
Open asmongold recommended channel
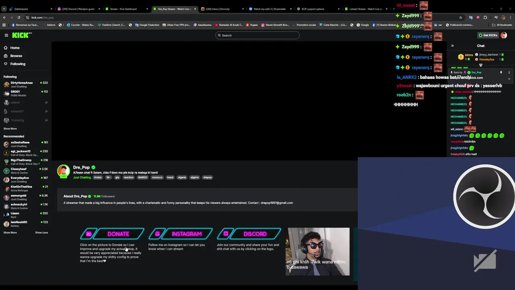(x=26, y=197)
